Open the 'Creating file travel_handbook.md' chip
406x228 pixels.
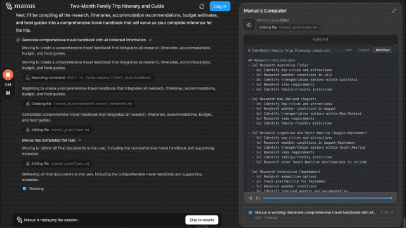point(79,104)
